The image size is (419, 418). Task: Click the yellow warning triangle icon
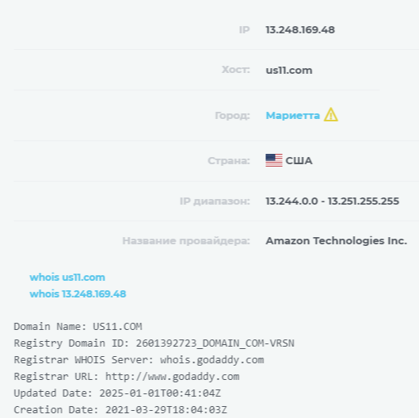coord(331,115)
